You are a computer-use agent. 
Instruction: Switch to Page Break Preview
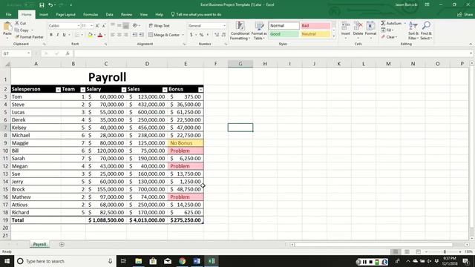click(x=418, y=252)
